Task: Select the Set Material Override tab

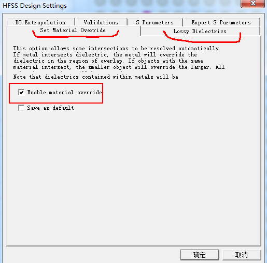Action: 73,31
